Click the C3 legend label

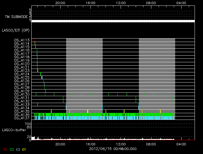point(18,149)
